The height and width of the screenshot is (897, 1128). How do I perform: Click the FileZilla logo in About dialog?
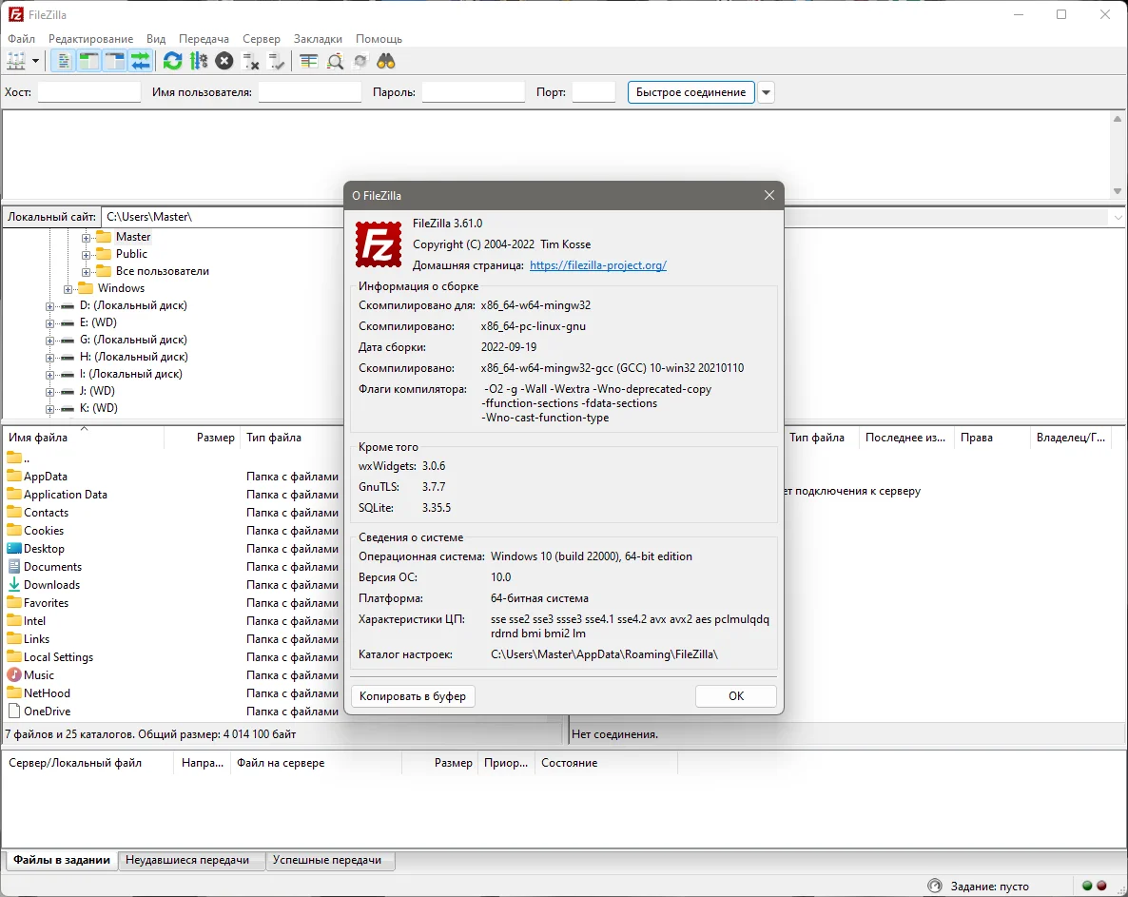click(379, 244)
